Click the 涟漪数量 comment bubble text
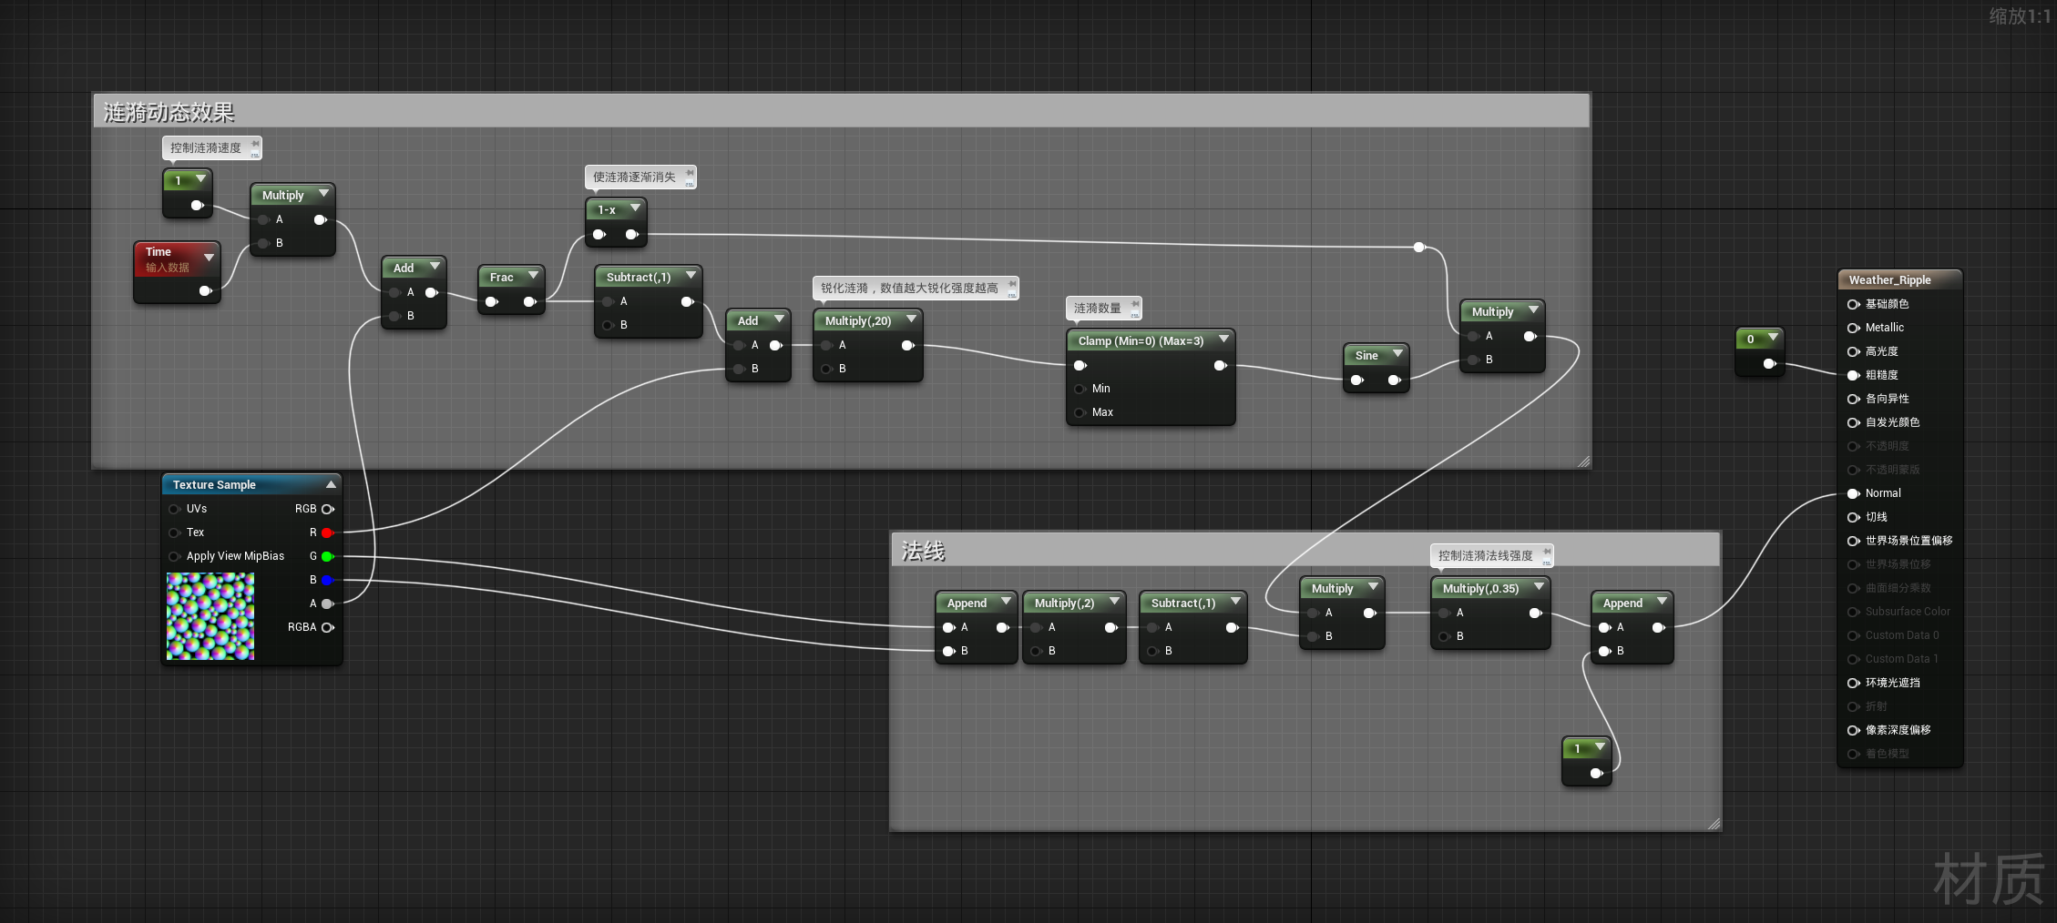2057x923 pixels. pos(1098,309)
